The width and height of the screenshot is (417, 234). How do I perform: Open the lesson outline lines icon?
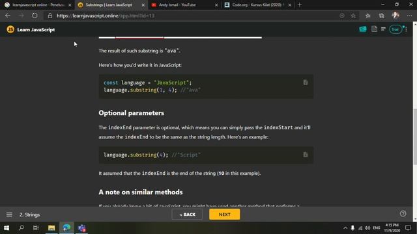coord(383,29)
